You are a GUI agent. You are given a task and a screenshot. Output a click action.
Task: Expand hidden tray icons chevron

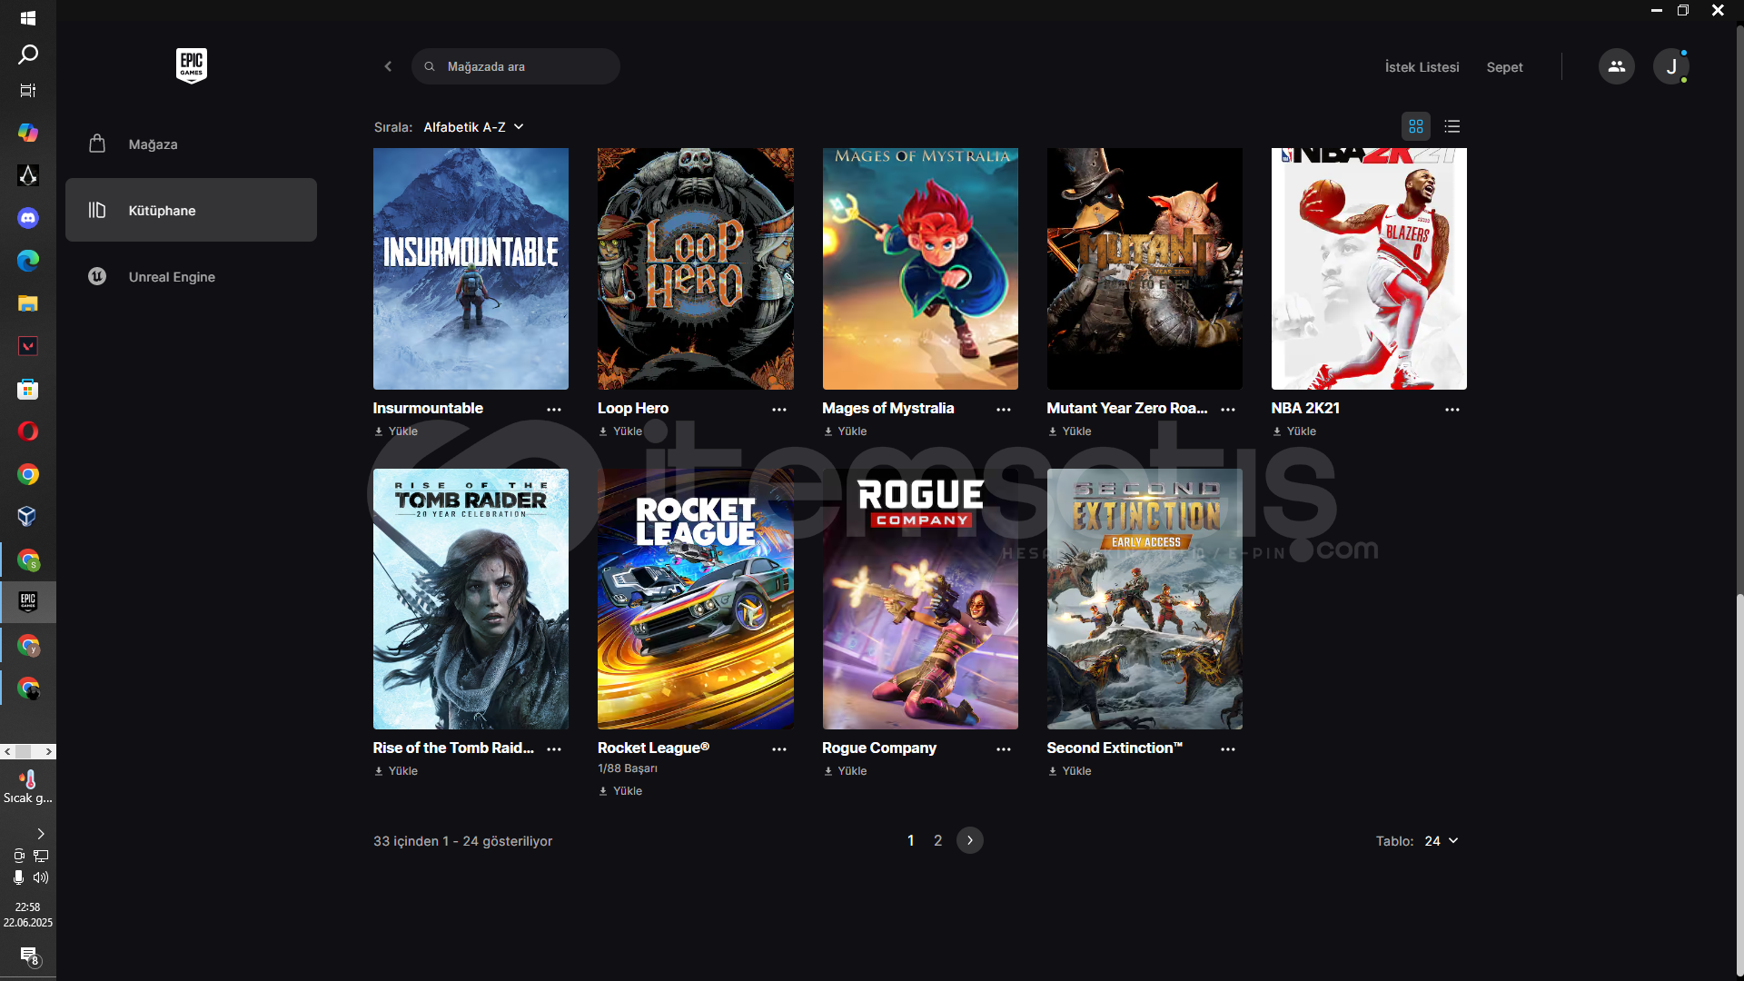pyautogui.click(x=40, y=833)
